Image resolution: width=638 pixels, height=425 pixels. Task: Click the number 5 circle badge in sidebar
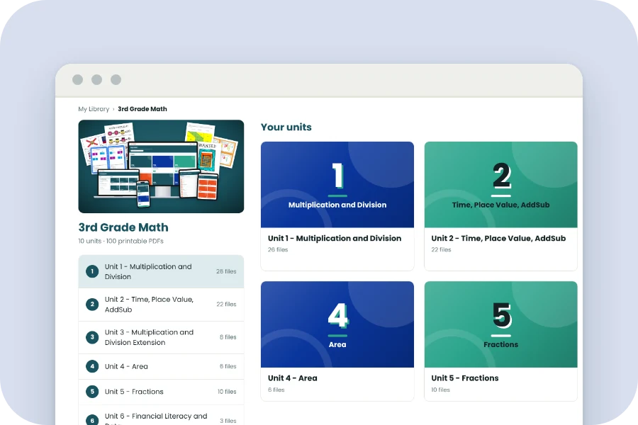pos(92,392)
